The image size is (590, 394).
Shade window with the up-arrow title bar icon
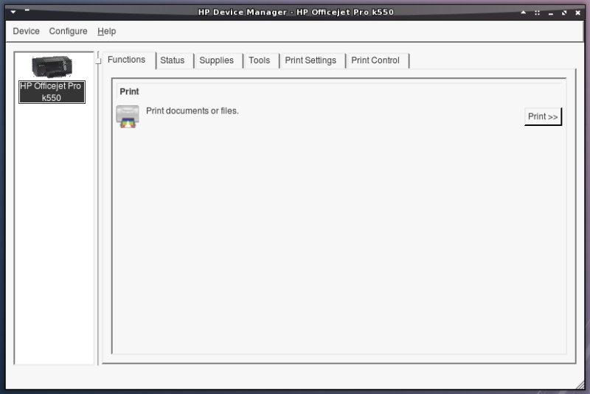pos(524,13)
